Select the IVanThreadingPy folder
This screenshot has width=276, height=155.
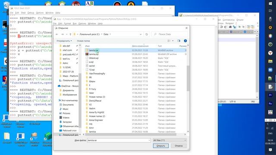click(97, 74)
